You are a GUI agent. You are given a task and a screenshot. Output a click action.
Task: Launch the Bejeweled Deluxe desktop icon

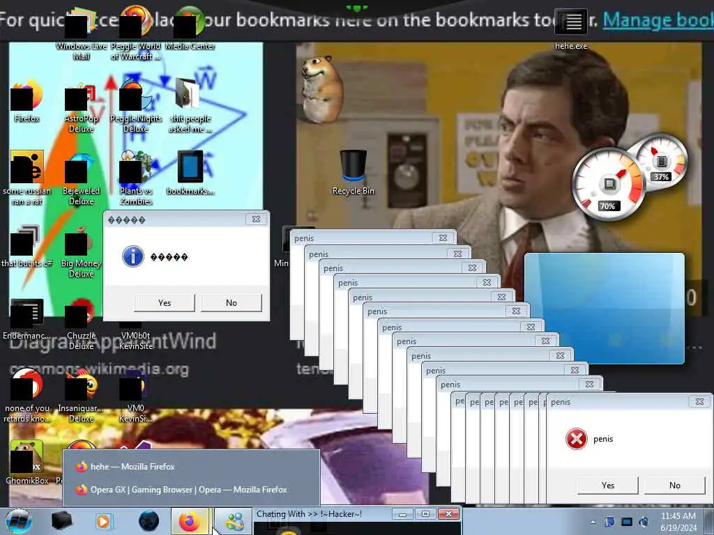coord(81,178)
